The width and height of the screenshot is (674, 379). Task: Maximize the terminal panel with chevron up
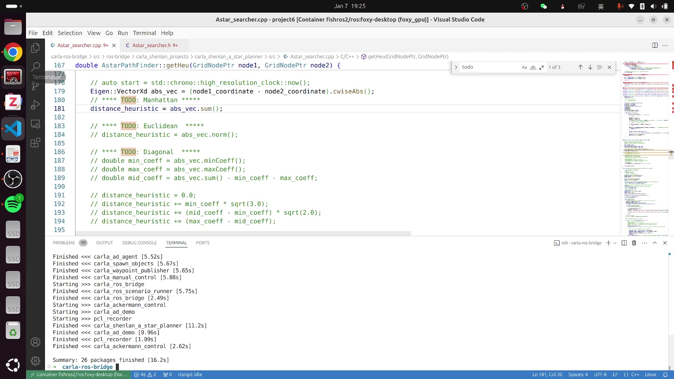[655, 243]
